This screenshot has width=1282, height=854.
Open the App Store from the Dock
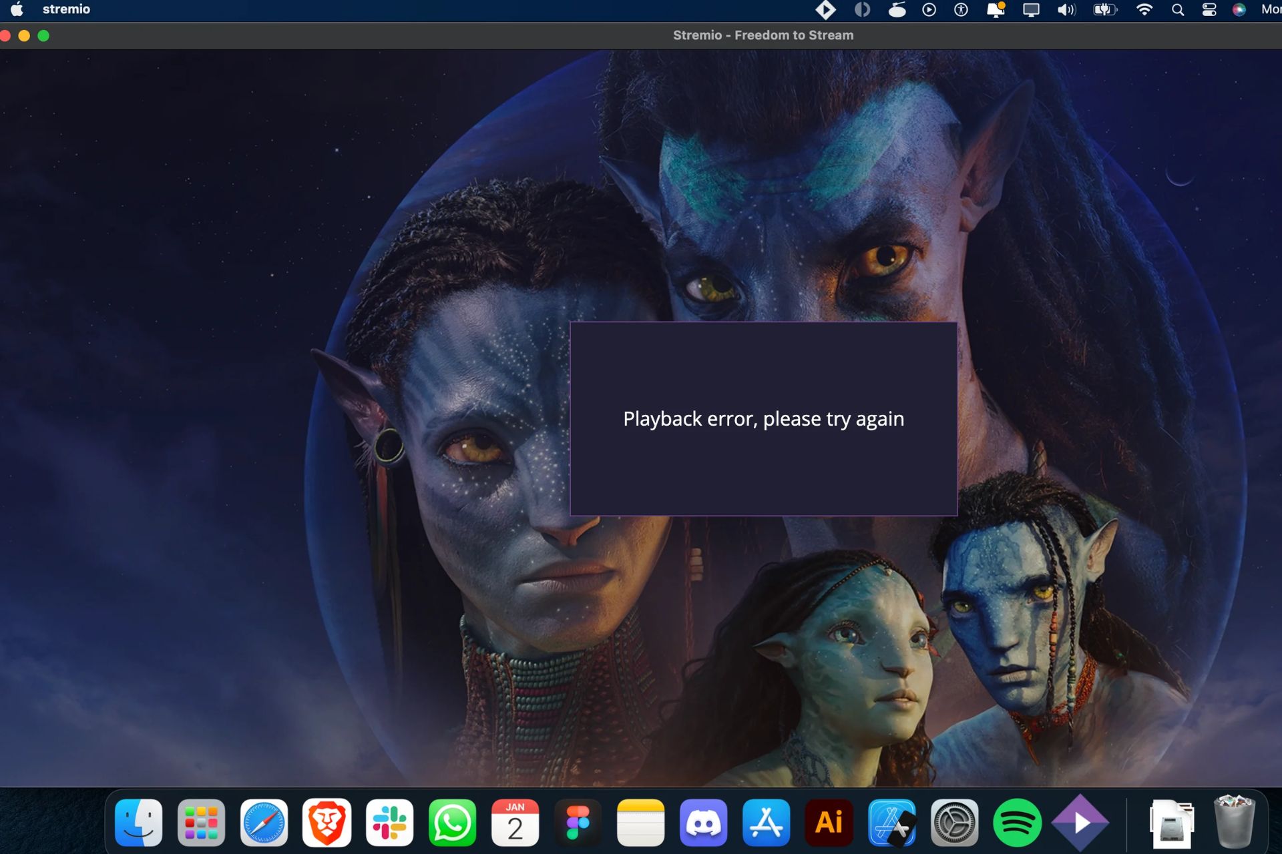(x=766, y=823)
